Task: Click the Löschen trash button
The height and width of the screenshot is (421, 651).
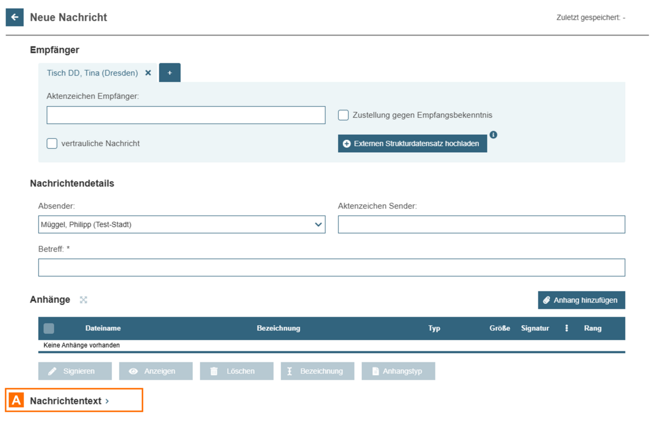Action: tap(236, 371)
